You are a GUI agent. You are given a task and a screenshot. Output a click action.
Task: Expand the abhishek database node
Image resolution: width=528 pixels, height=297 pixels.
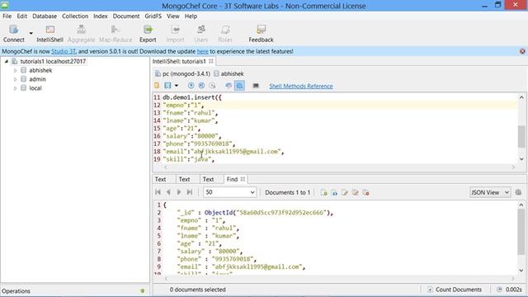coord(15,70)
